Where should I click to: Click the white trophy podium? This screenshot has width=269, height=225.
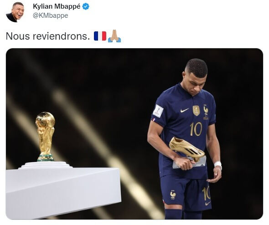tap(63, 189)
